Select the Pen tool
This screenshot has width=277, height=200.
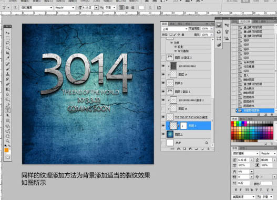click(x=7, y=105)
